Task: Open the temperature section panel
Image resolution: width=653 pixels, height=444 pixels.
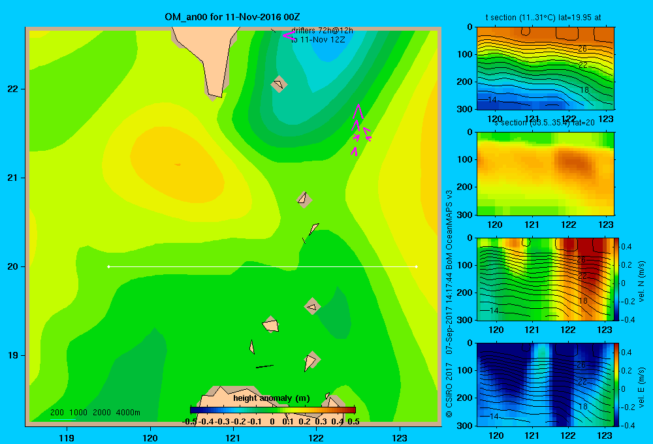Action: pos(545,69)
